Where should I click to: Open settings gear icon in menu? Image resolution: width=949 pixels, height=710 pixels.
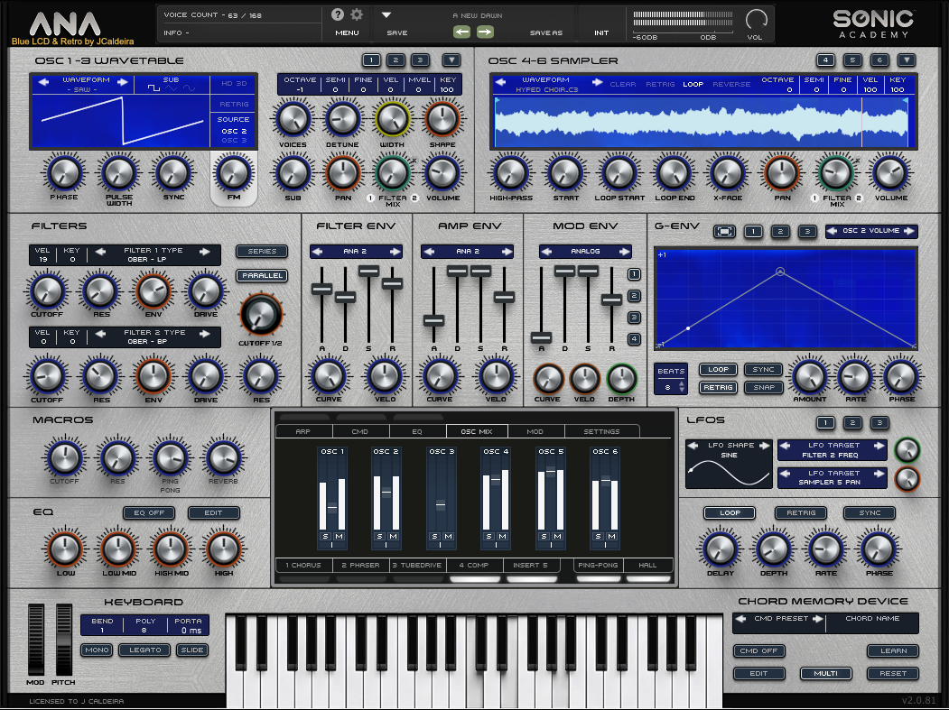coord(357,14)
